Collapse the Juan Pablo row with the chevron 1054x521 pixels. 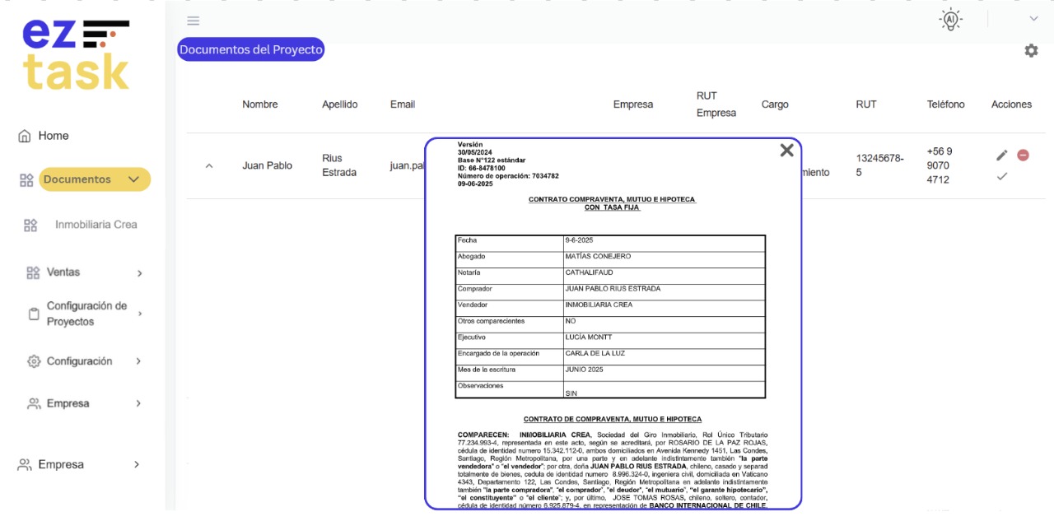tap(208, 165)
